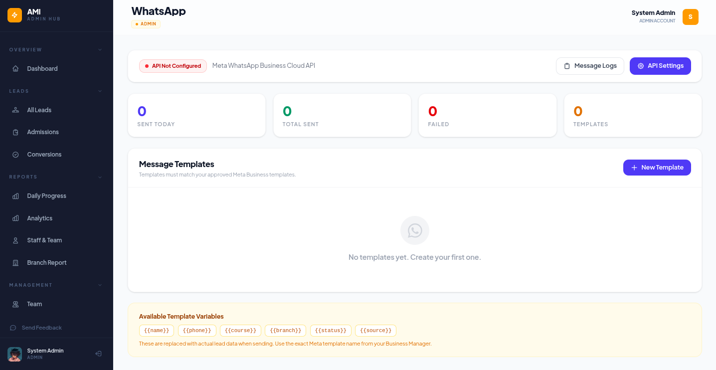Image resolution: width=716 pixels, height=370 pixels.
Task: Collapse the Management sidebar section
Action: tap(100, 285)
